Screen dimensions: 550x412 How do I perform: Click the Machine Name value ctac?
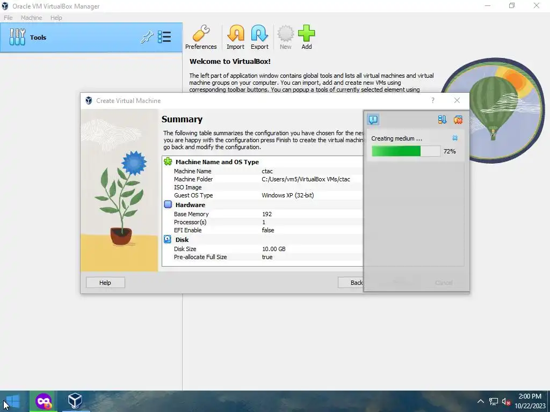point(267,171)
